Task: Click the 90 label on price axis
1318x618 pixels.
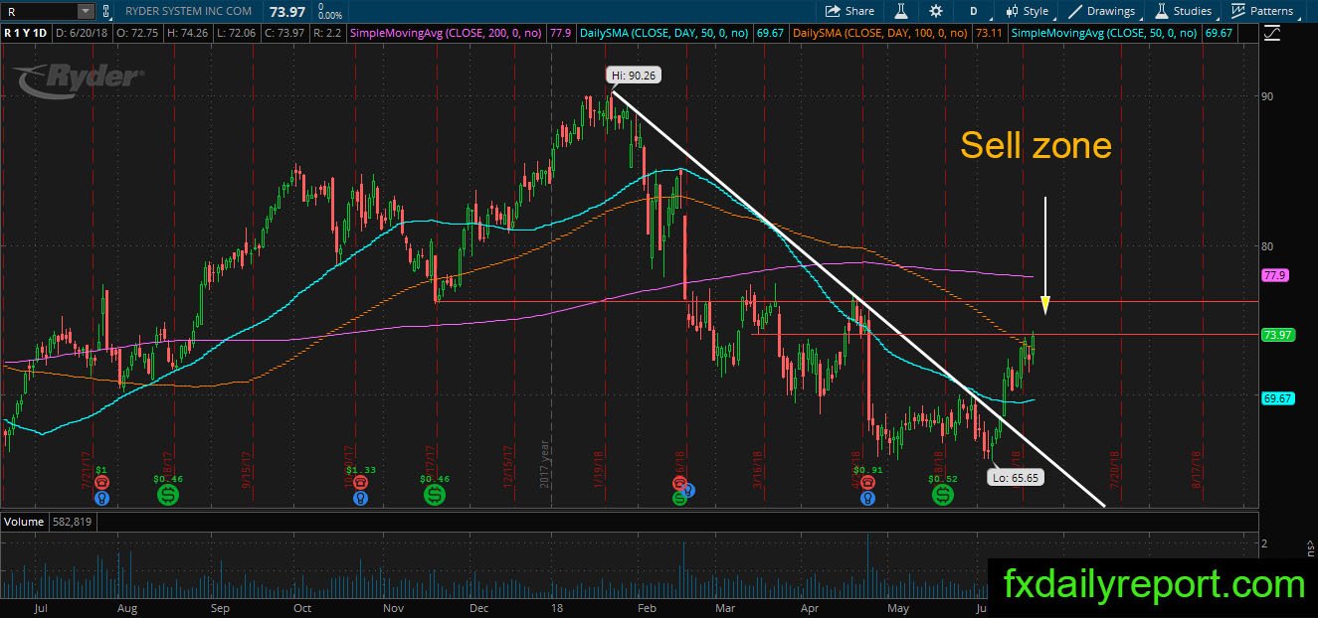Action: (x=1268, y=96)
